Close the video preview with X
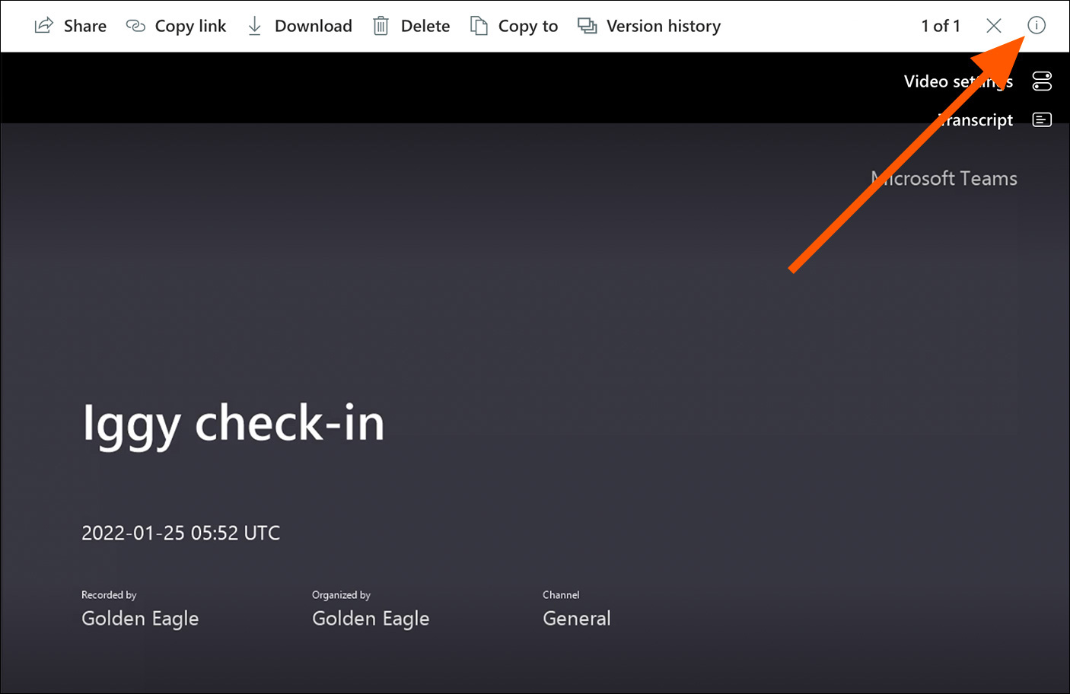This screenshot has height=694, width=1070. [993, 26]
